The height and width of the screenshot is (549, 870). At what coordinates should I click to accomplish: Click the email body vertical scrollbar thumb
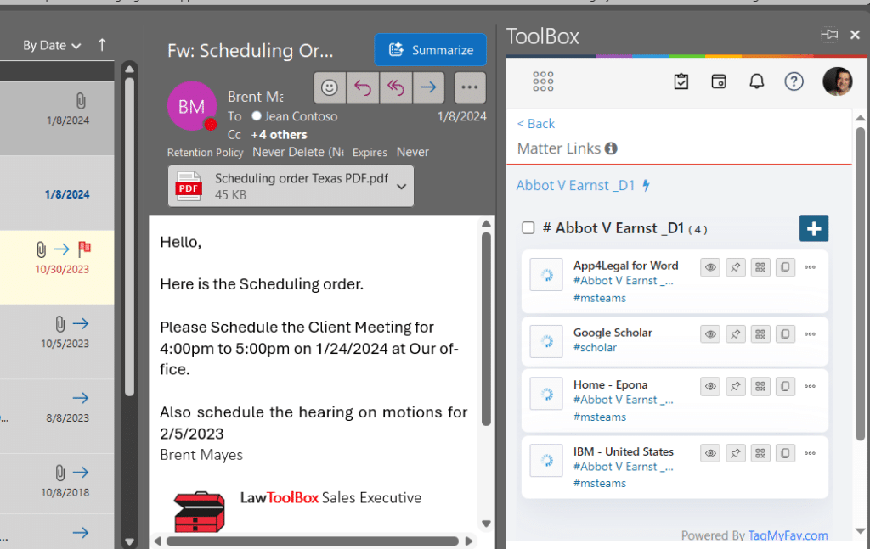point(486,329)
